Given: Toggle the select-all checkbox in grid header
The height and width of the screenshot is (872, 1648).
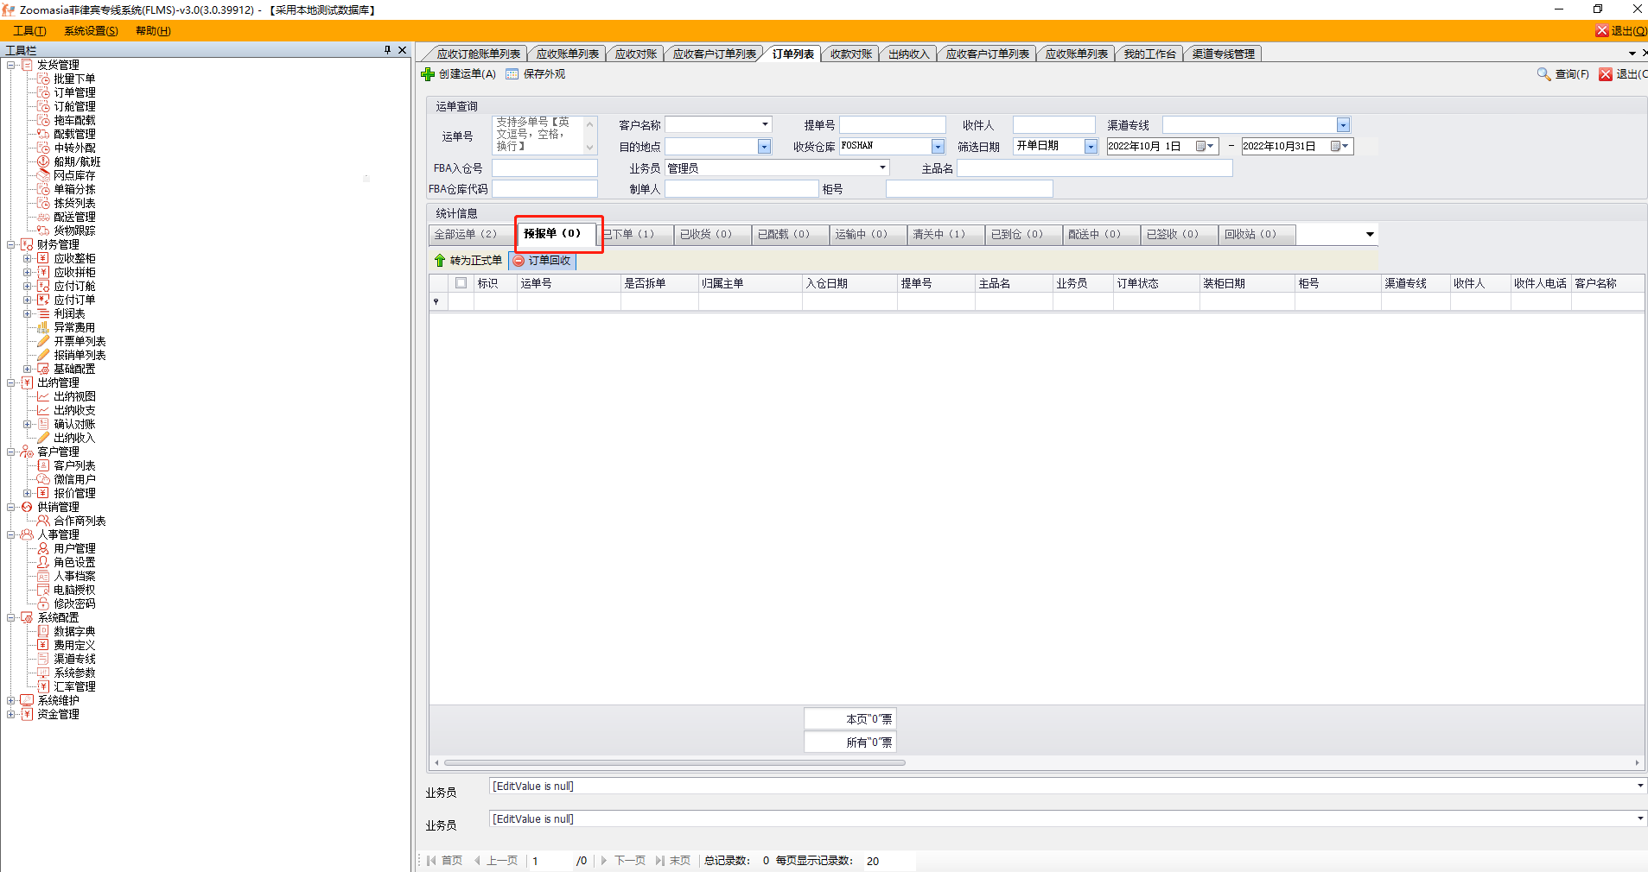Looking at the screenshot, I should tap(461, 283).
